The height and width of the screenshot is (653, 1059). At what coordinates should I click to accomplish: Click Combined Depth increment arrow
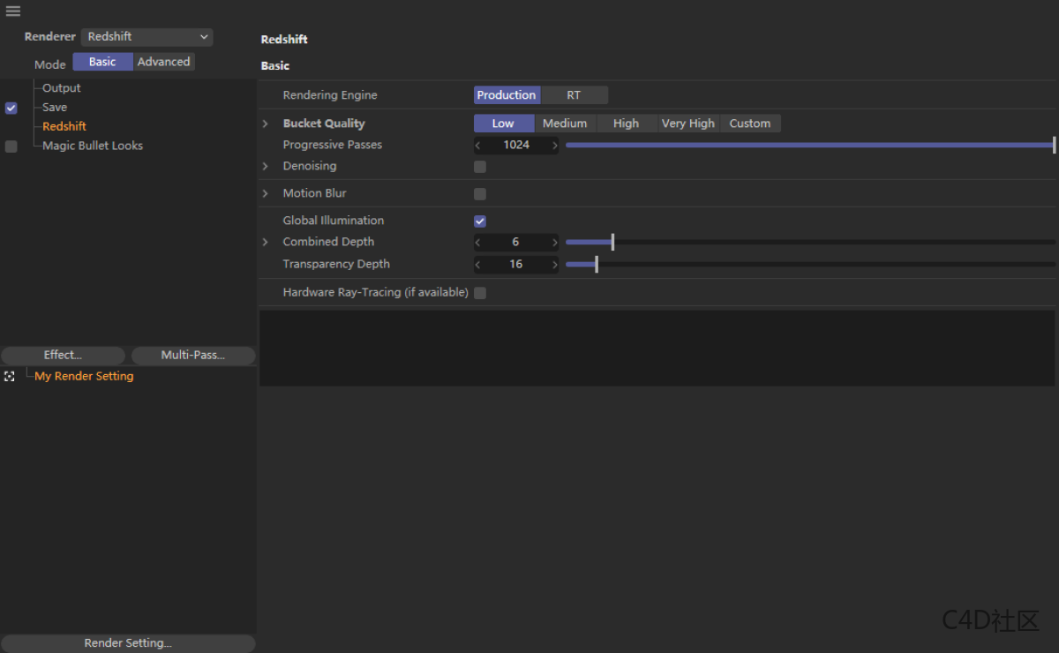(554, 242)
